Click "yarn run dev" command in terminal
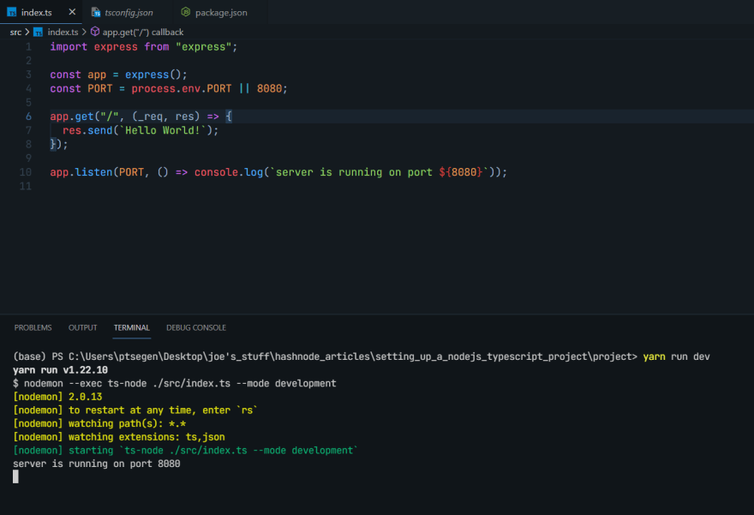 (x=677, y=356)
